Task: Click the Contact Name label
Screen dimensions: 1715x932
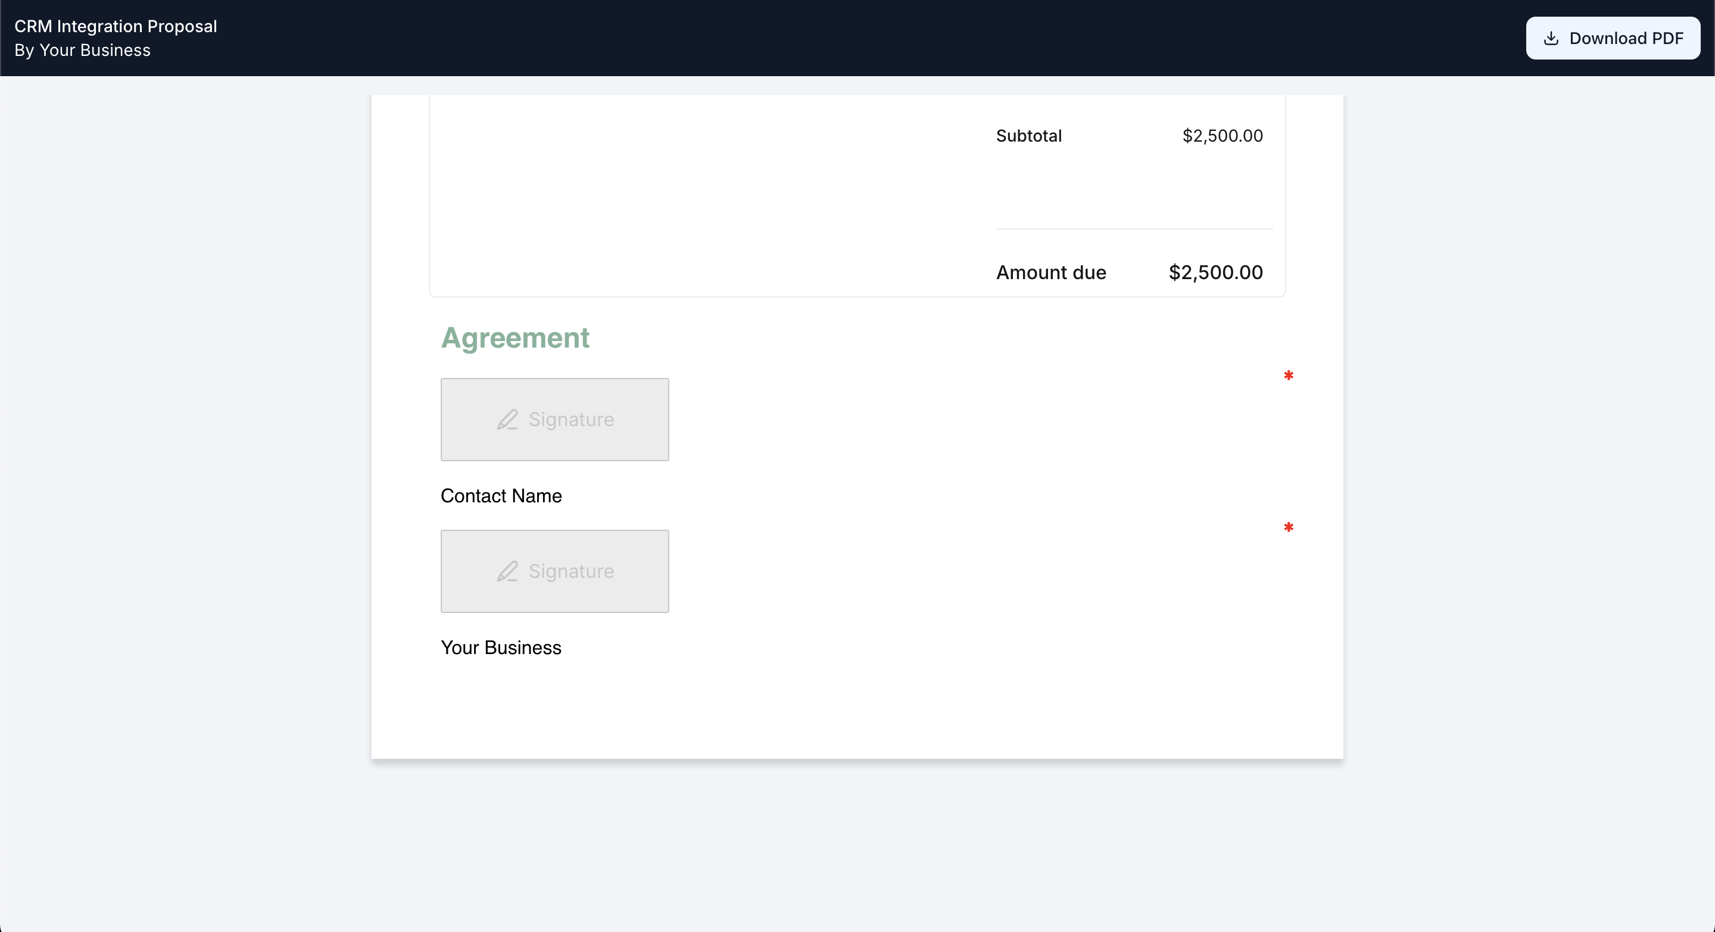Action: 501,496
